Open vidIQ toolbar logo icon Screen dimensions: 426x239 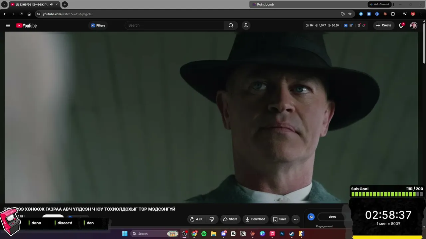click(x=346, y=26)
